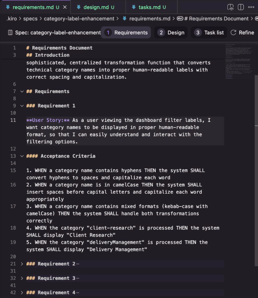Expand the Requirement 4 section
This screenshot has width=258, height=298.
pyautogui.click(x=22, y=293)
